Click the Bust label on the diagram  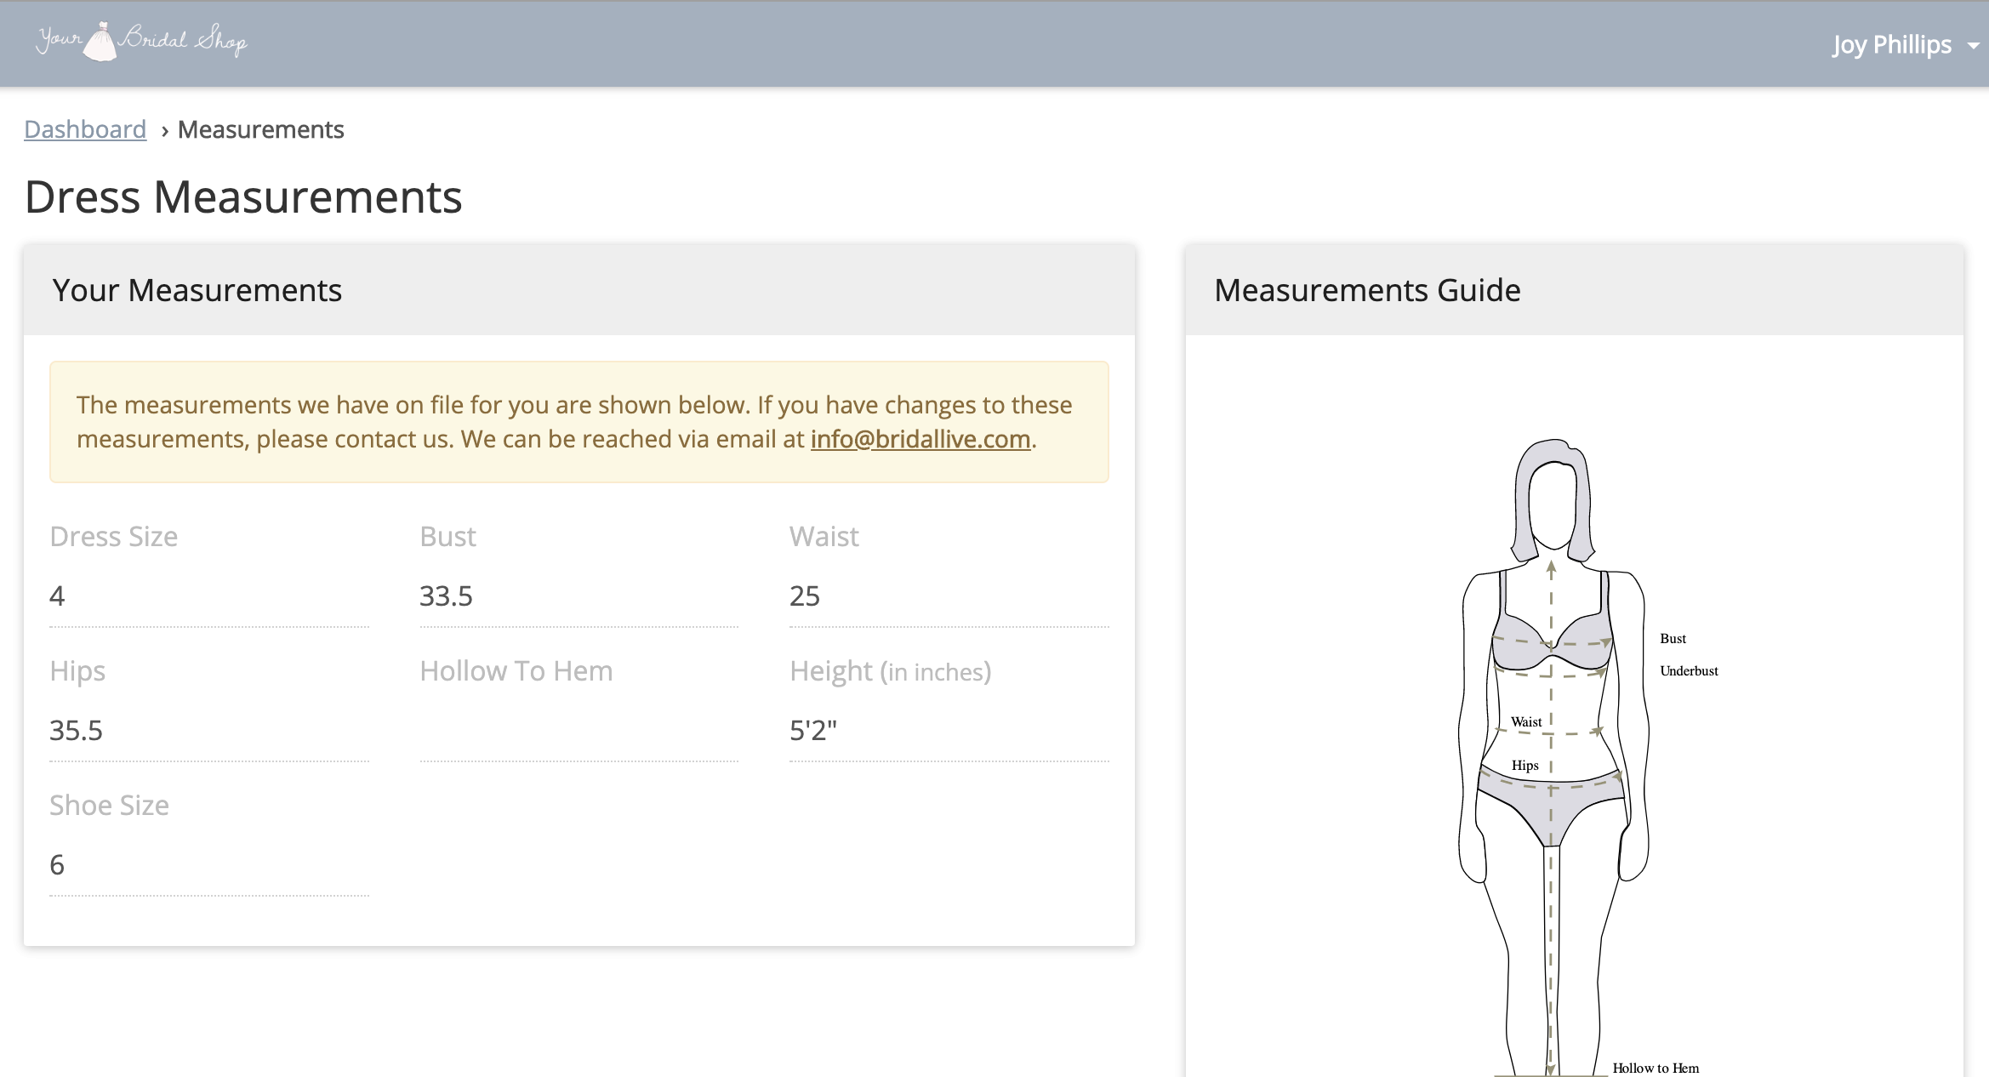click(1673, 639)
